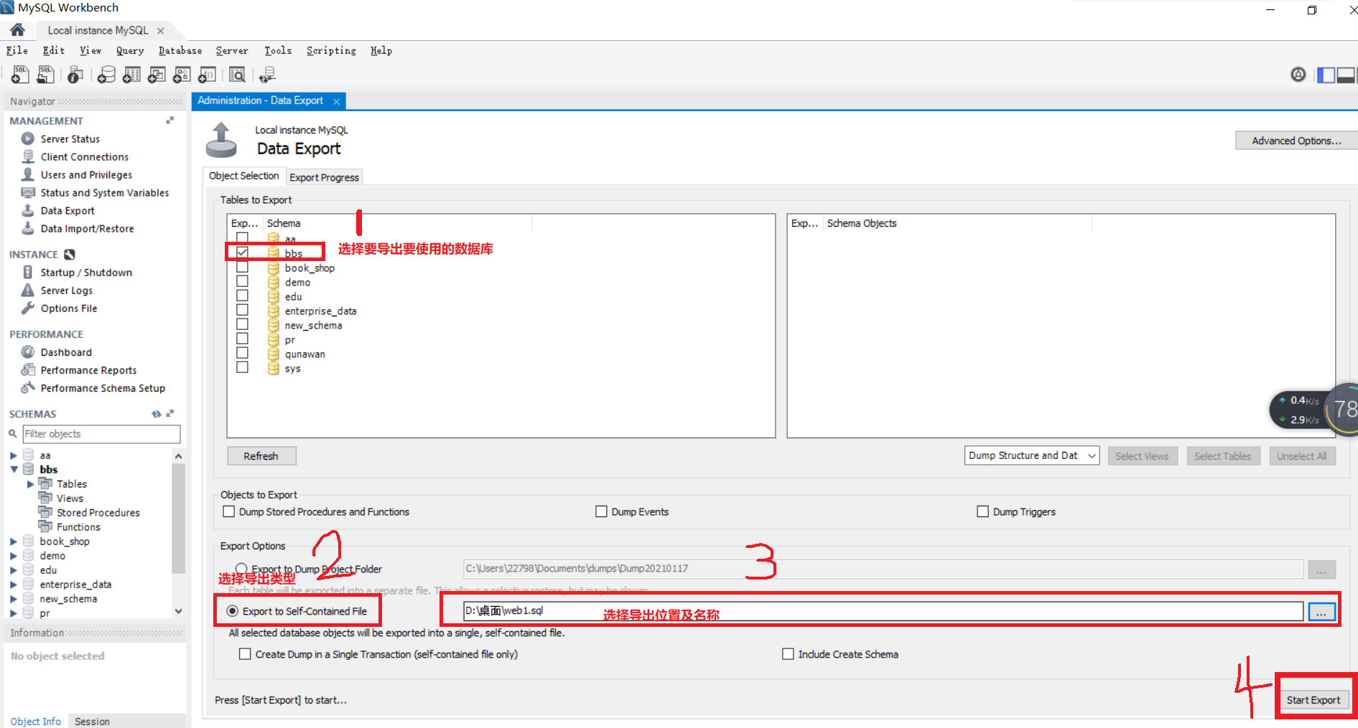Viewport: 1358px width, 728px height.
Task: Toggle the left sidebar panel icon
Action: pos(1326,75)
